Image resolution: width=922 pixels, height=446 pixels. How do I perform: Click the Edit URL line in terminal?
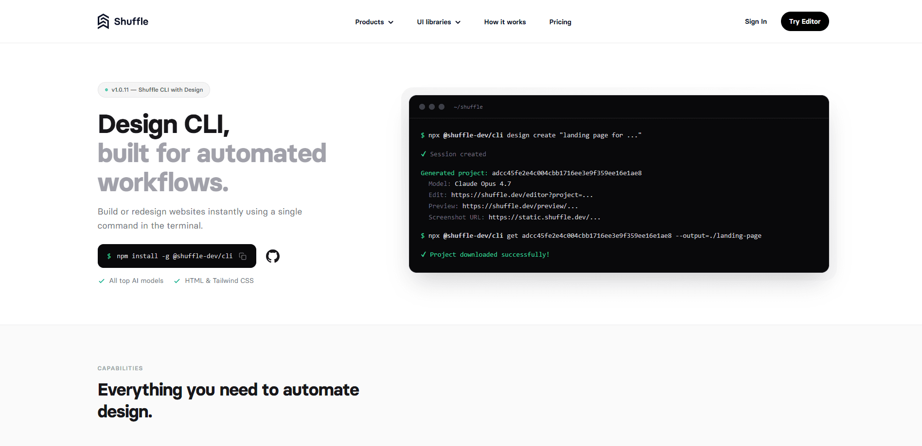(x=511, y=195)
